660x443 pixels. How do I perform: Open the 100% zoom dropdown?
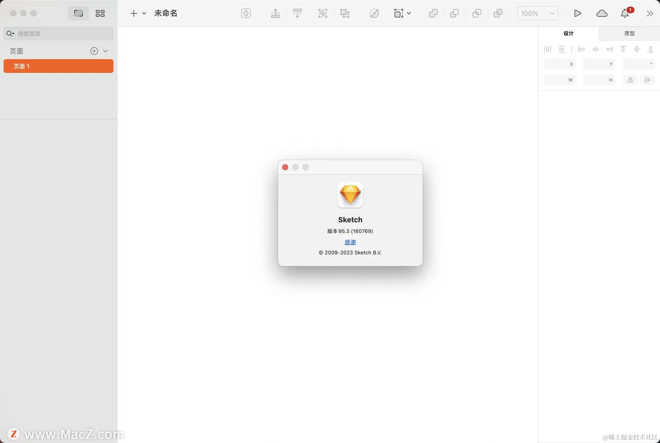tap(538, 13)
